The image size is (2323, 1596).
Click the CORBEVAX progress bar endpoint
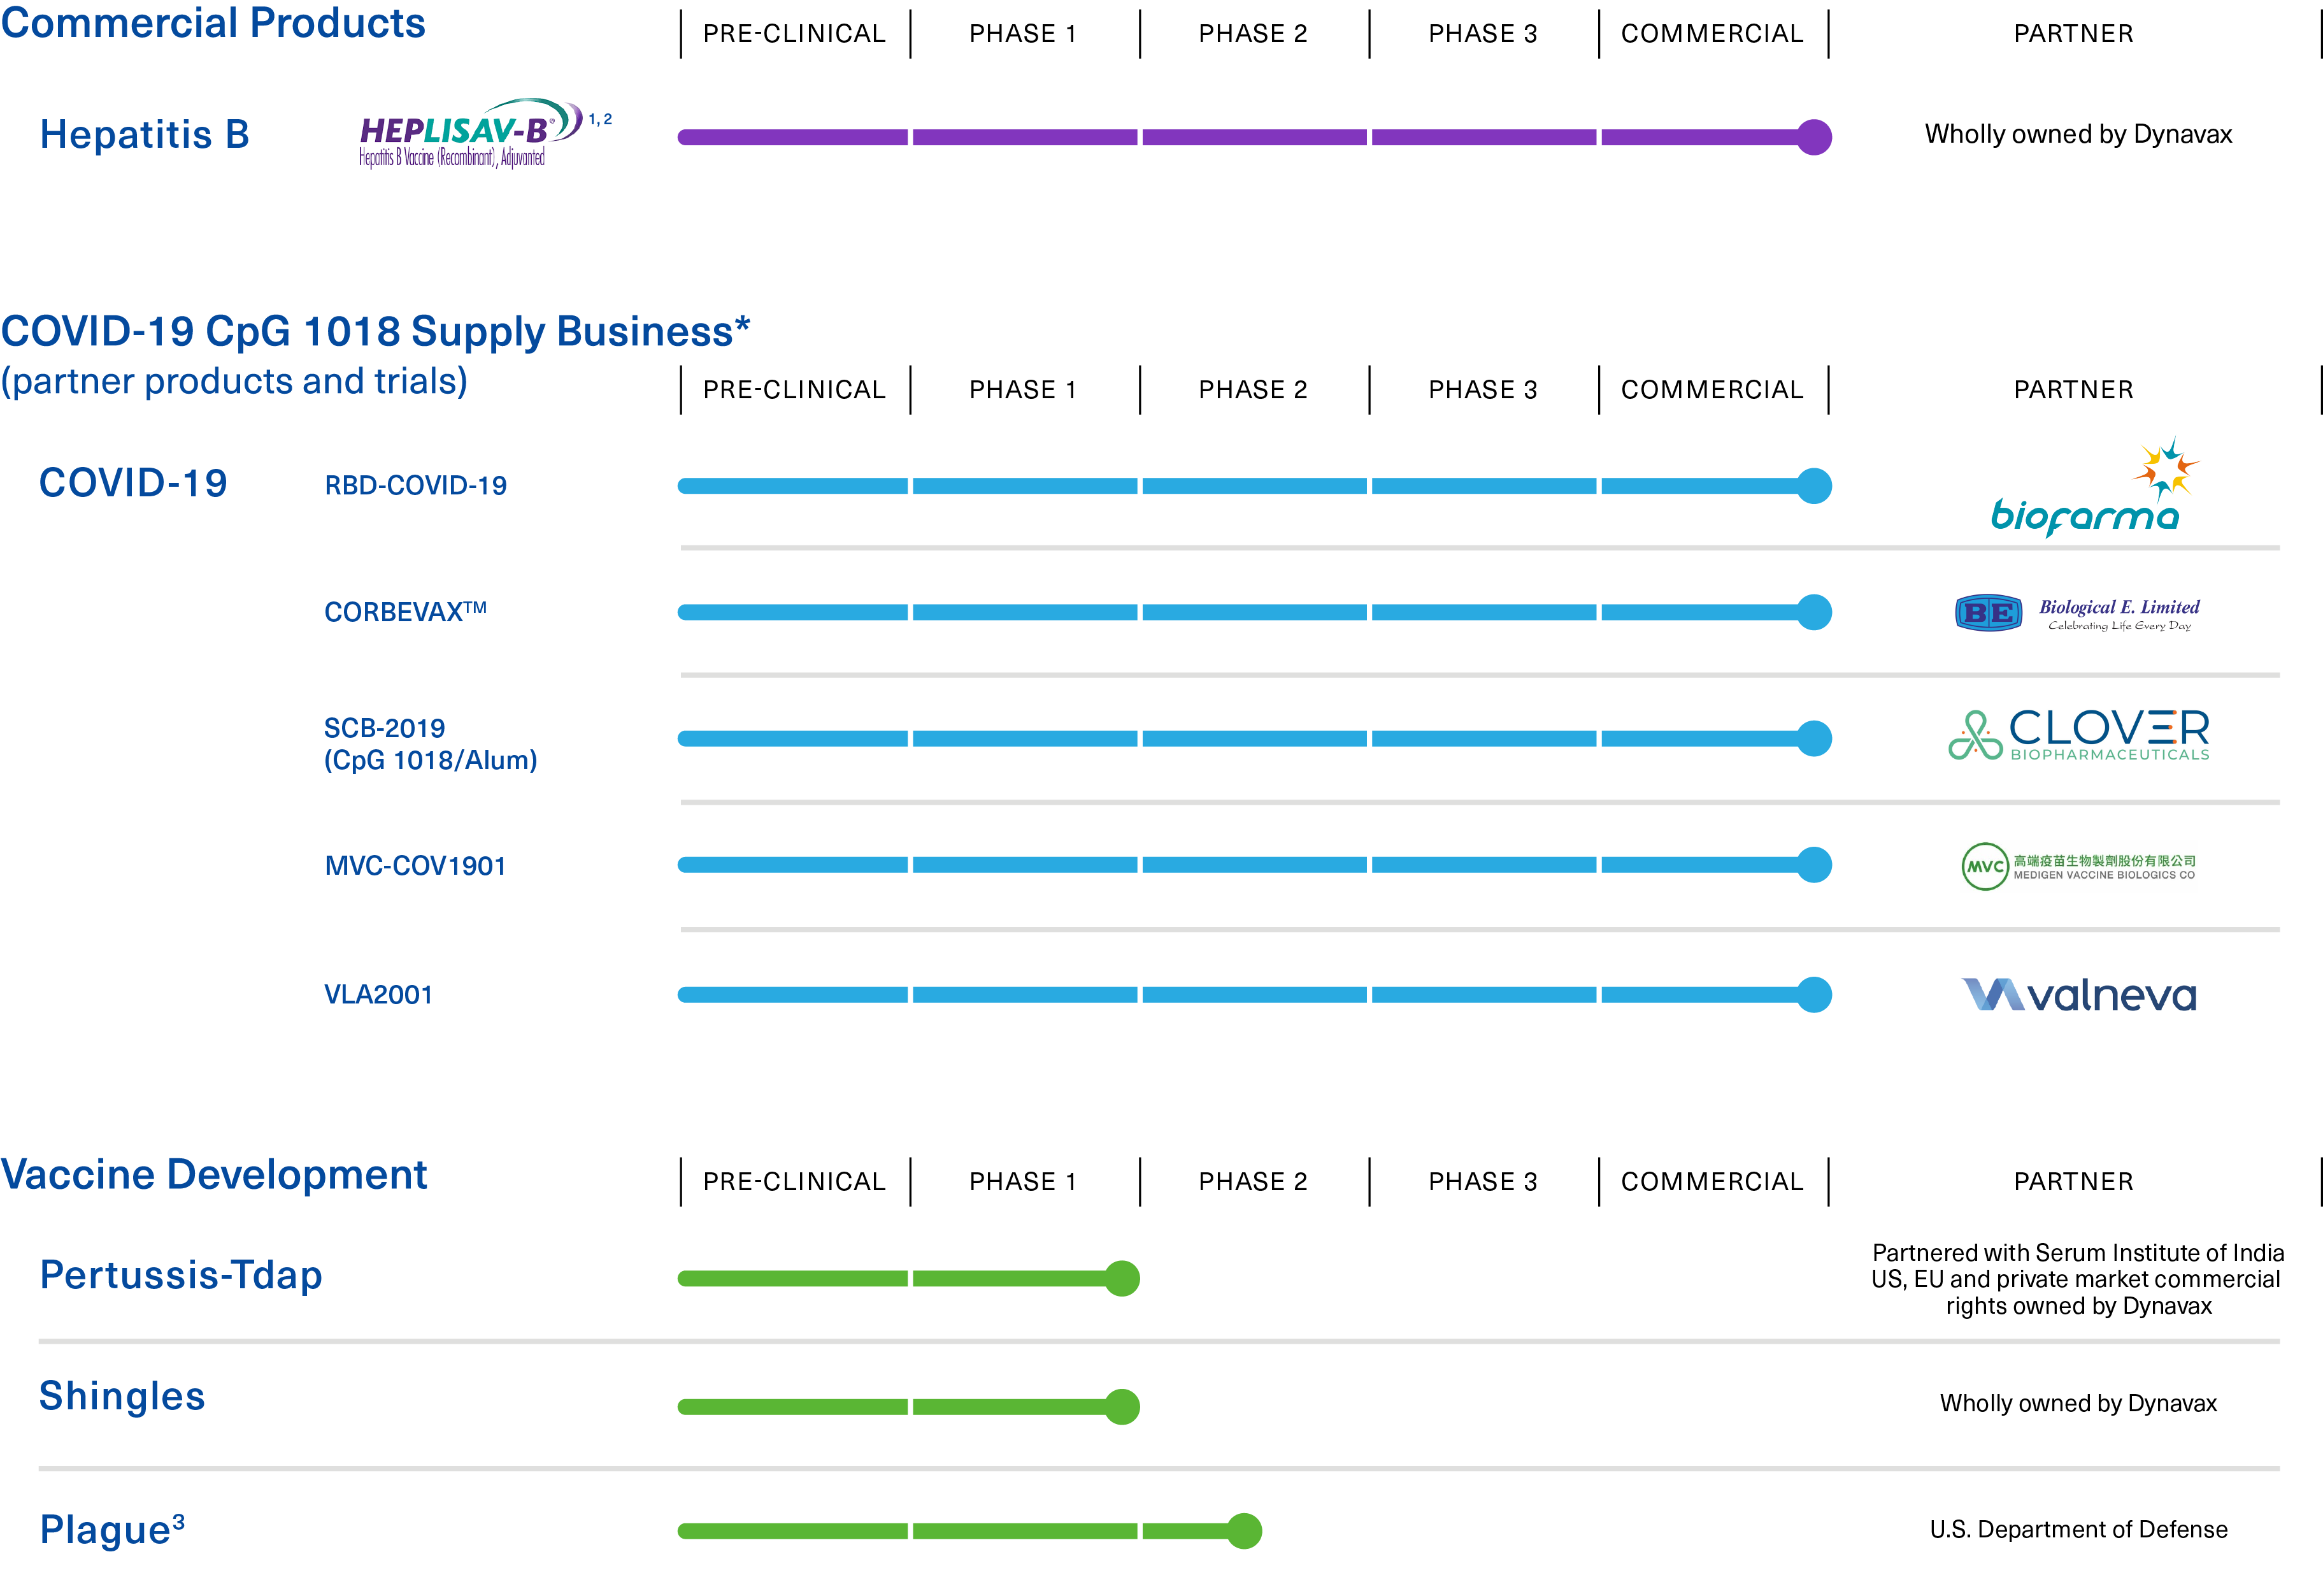(1813, 612)
